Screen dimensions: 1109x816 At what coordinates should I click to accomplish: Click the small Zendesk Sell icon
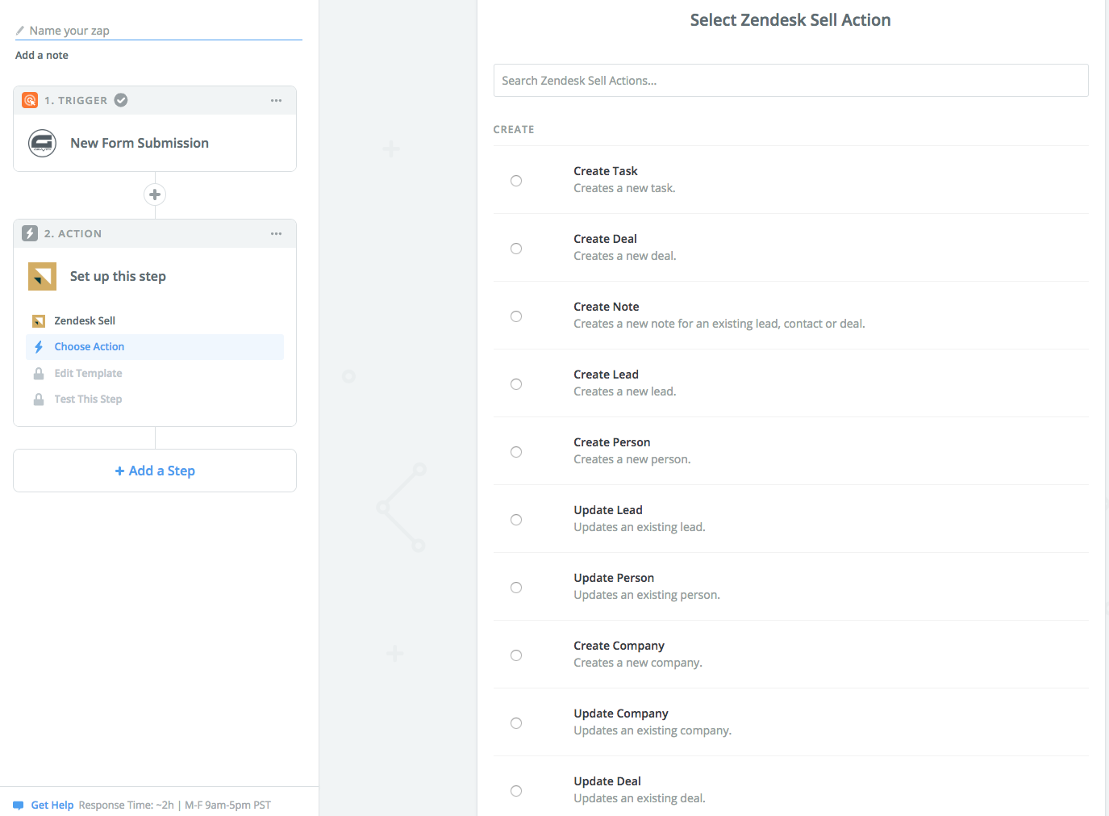point(39,321)
